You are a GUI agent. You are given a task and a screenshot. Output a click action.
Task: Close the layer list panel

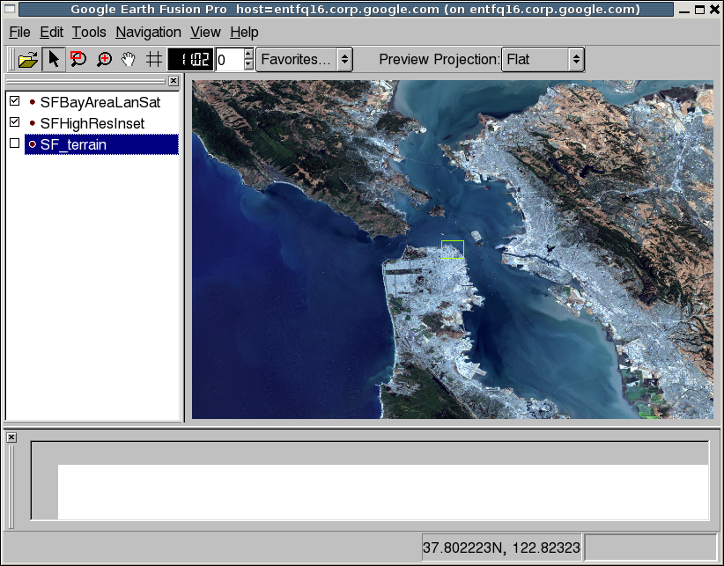click(x=174, y=81)
